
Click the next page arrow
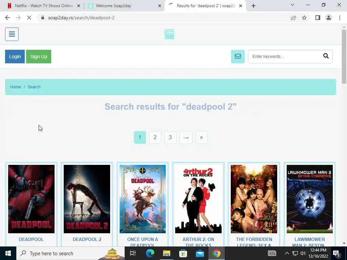tap(186, 137)
